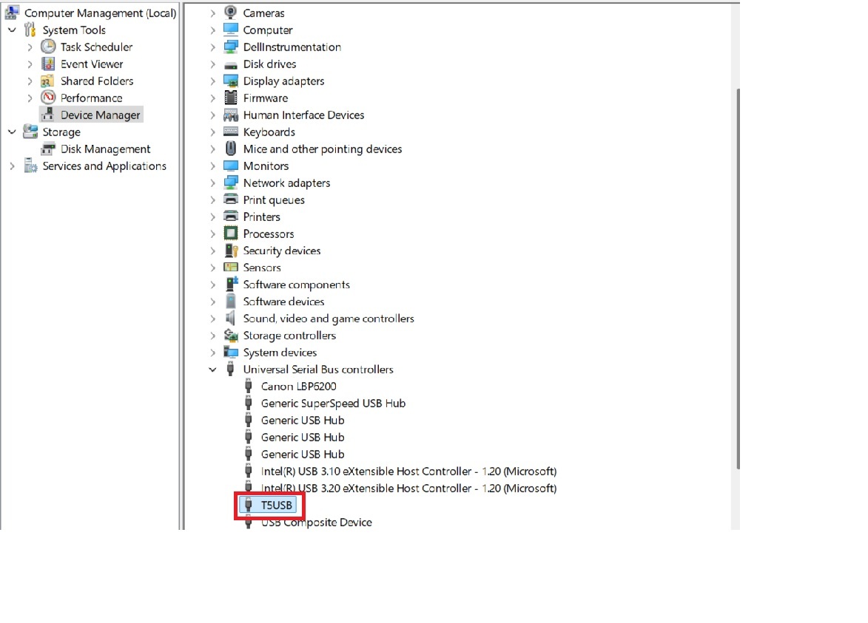Select the Network adapters icon
The image size is (868, 623).
pos(230,183)
